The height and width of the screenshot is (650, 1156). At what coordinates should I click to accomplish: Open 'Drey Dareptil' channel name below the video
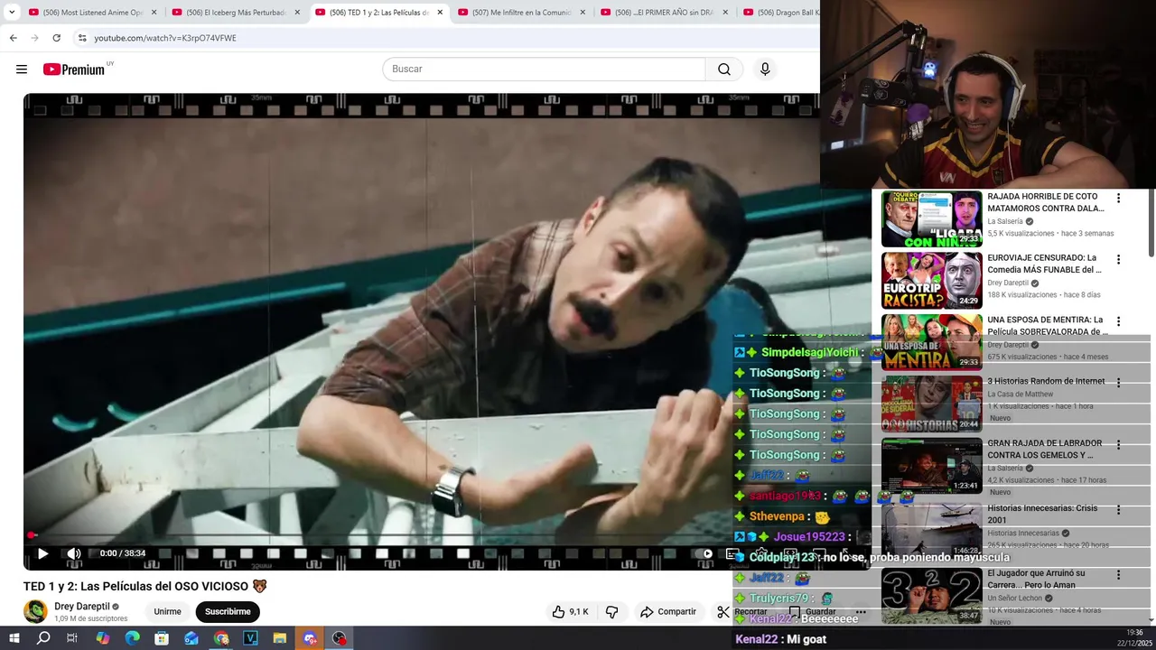tap(82, 607)
